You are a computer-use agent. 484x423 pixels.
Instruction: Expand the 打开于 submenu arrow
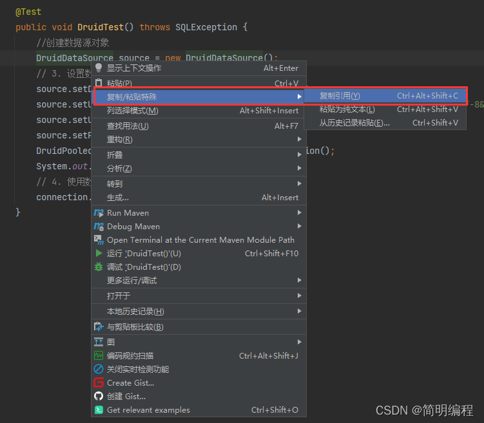(299, 296)
